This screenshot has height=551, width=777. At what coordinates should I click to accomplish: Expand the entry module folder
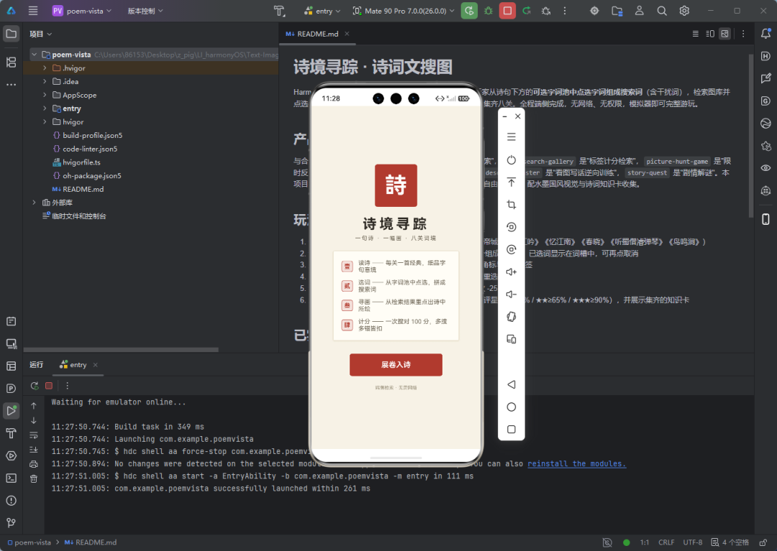[45, 108]
